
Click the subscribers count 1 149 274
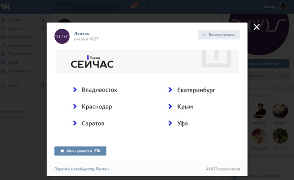click(260, 96)
